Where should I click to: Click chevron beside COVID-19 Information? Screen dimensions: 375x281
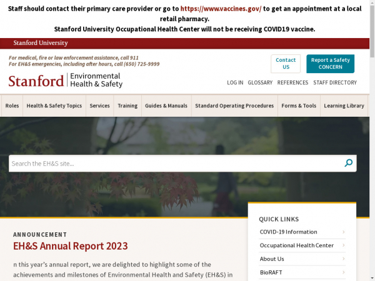pos(343,232)
